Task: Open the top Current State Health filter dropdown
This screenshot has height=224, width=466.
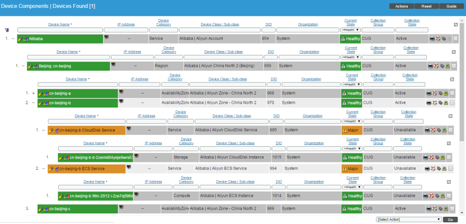Action: [351, 30]
